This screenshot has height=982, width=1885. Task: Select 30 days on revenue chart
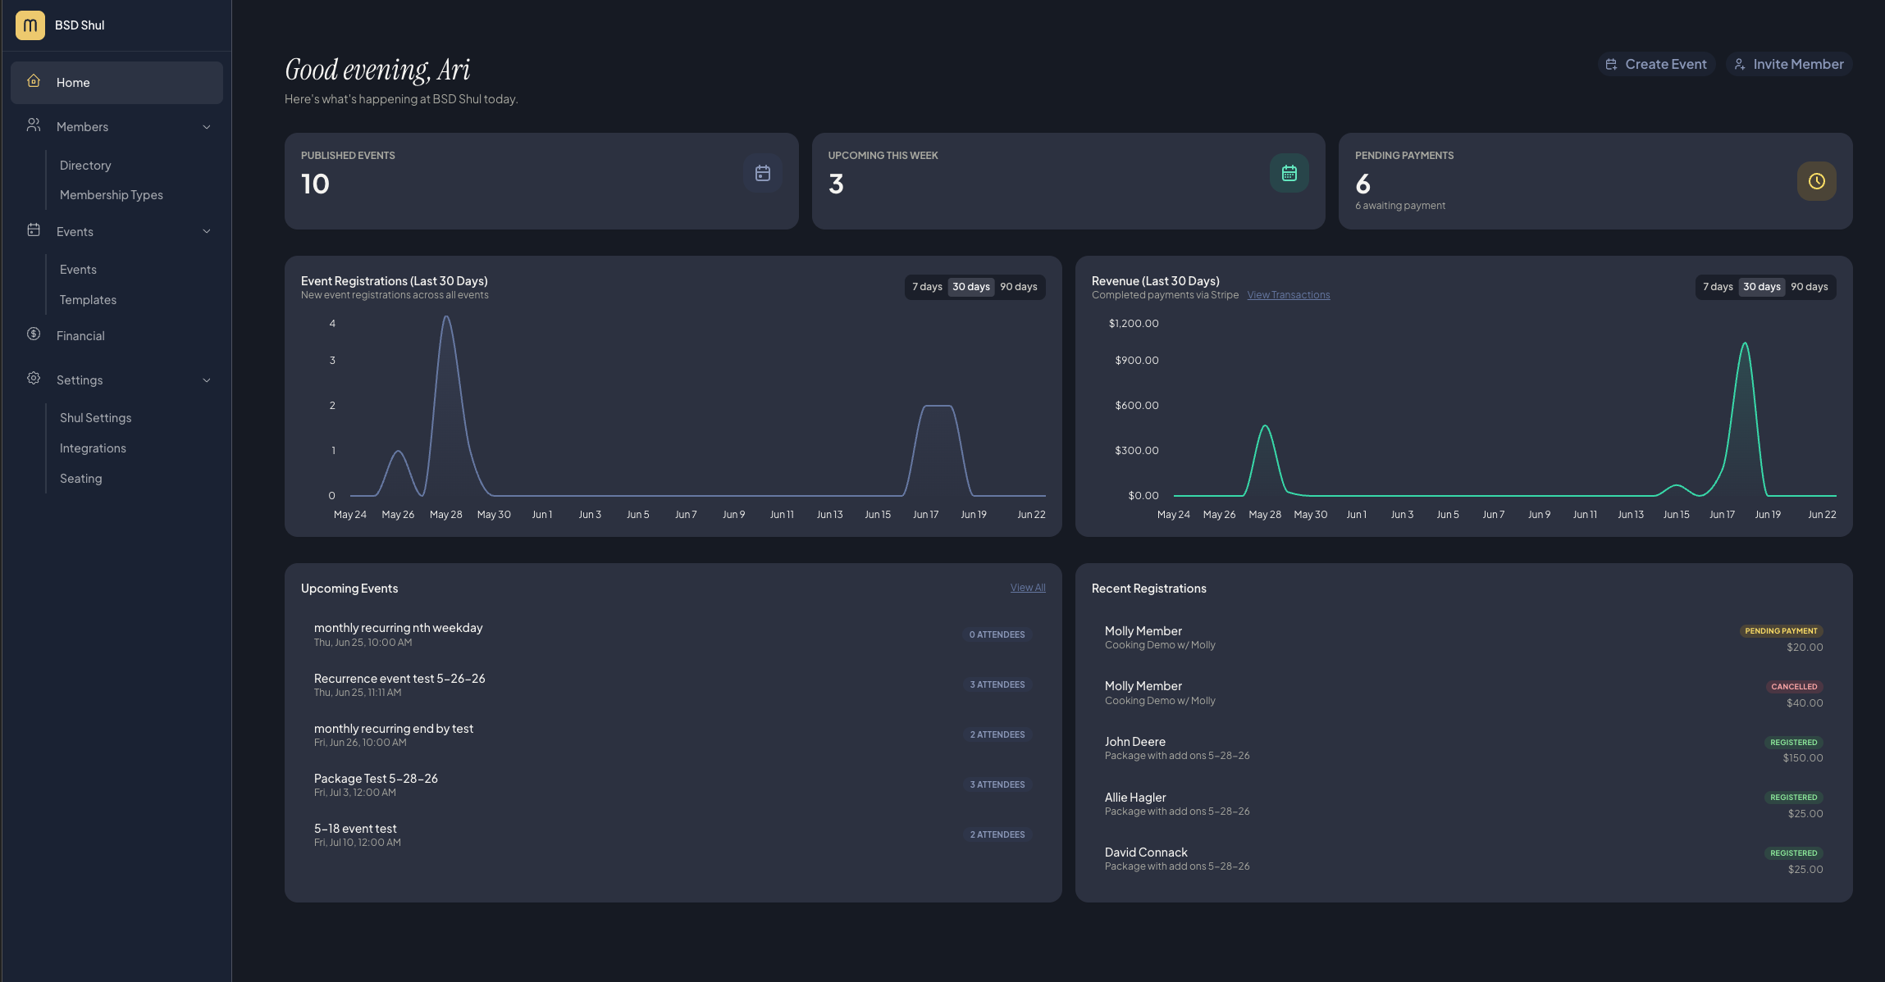pos(1762,287)
